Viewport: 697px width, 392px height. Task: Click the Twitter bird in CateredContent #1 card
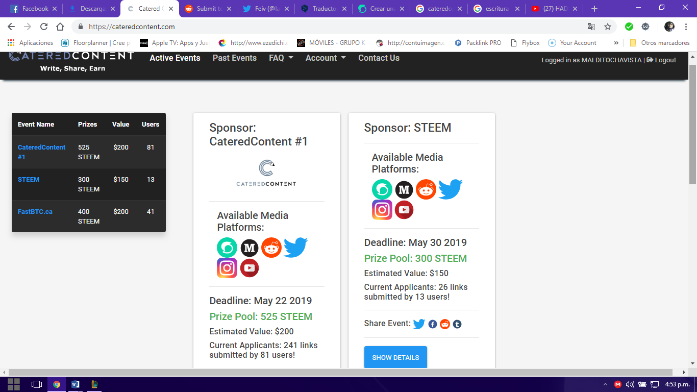coord(295,248)
